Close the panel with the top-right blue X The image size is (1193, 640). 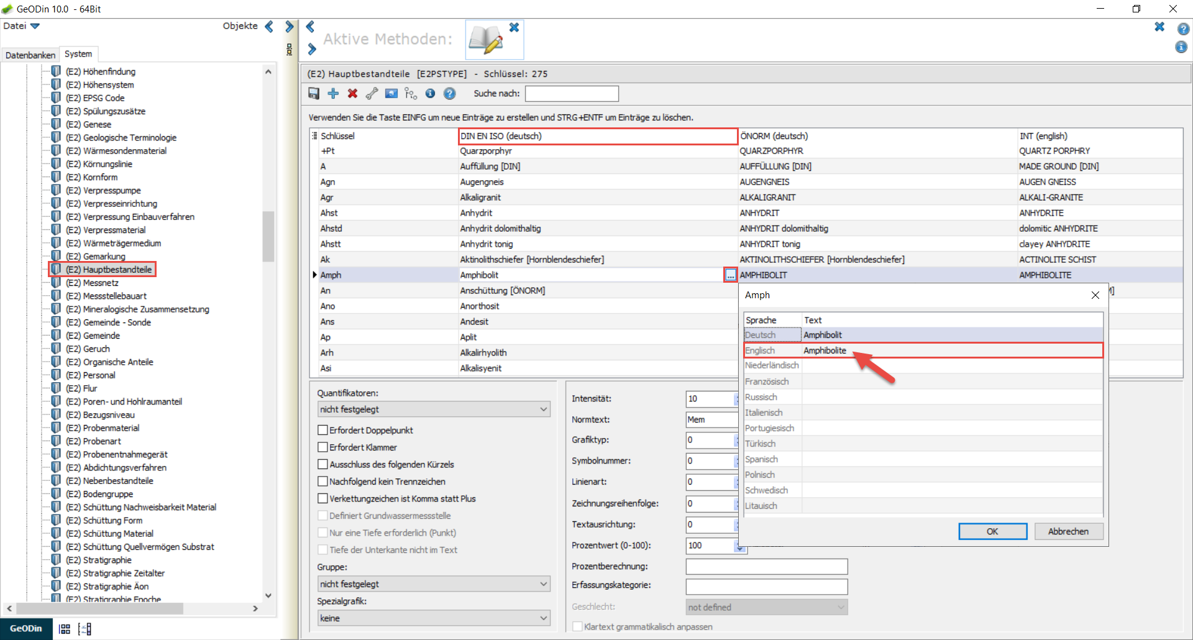click(x=1159, y=27)
